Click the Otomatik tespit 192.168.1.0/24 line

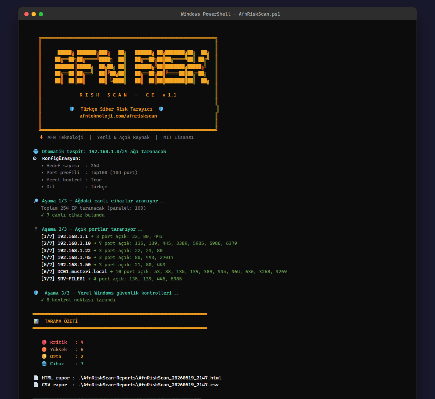pos(104,152)
